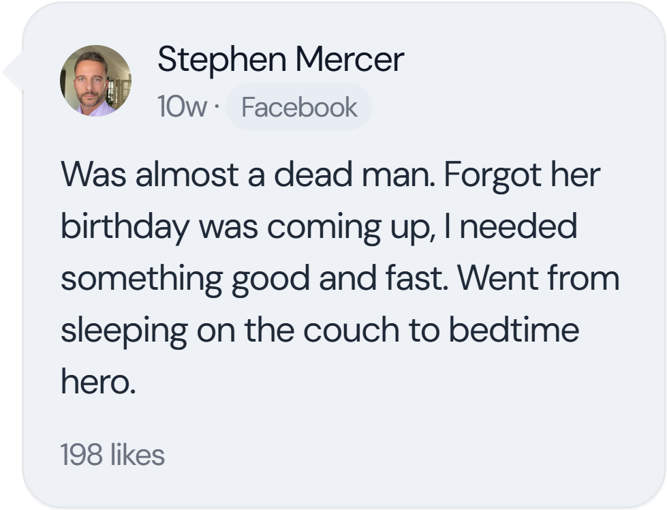The height and width of the screenshot is (510, 667).
Task: Click the phrase "I needed" in the post
Action: [x=518, y=227]
